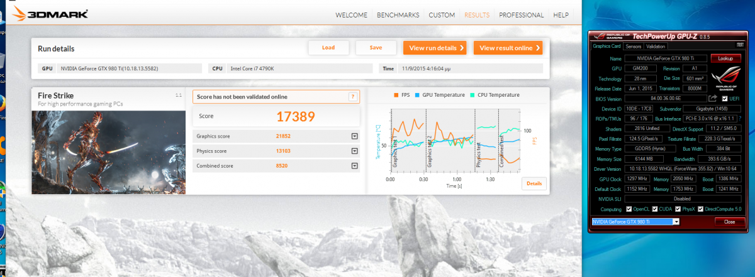Open chart Details button
755x277 pixels.
[534, 183]
